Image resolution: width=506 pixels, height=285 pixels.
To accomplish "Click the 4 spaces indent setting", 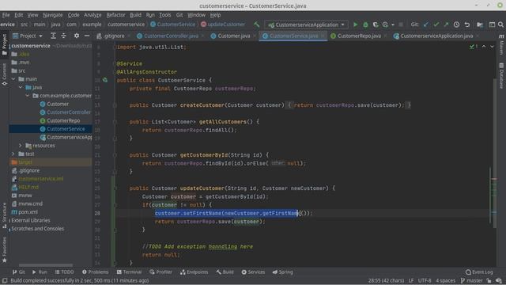I will (445, 280).
